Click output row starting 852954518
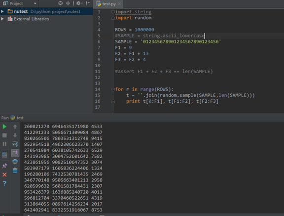This screenshot has width=284, height=216. (x=63, y=144)
